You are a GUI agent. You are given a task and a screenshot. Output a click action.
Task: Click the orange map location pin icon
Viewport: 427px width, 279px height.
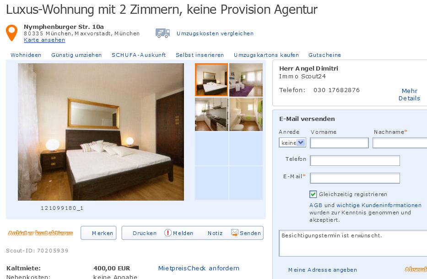12,33
